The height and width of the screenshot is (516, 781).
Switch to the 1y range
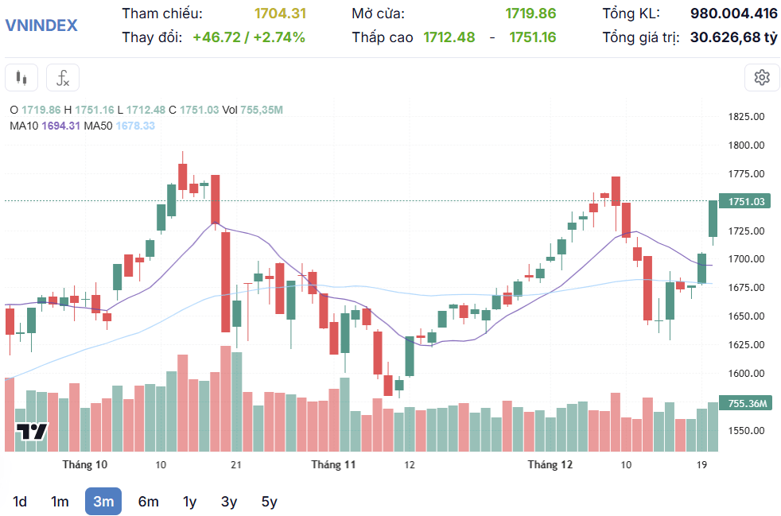pos(190,502)
